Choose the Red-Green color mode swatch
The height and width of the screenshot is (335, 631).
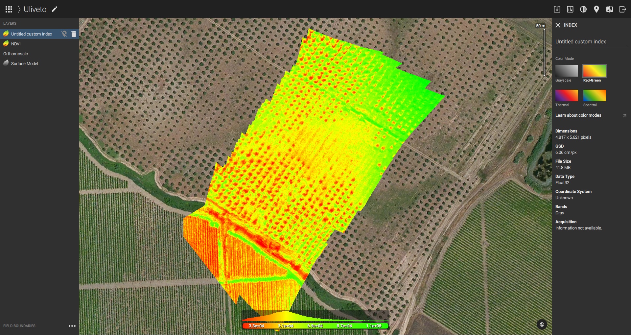click(595, 71)
